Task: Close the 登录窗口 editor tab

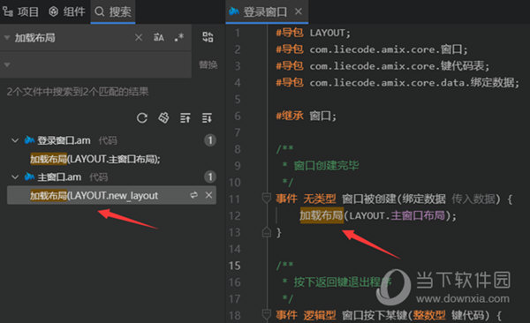Action: coord(299,11)
